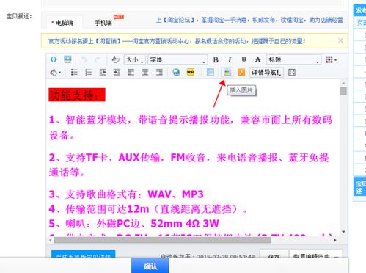Click the line 3、支持歌曲格式有：WAV、MP3
The image size is (366, 273).
(x=126, y=194)
